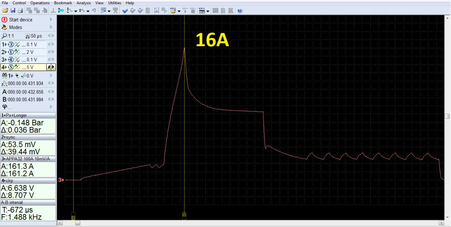451x227 pixels.
Task: Click the monitor screenshot toolbar icon
Action: point(103,10)
